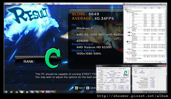Screen dimensions: 171x99
Task: Click the Hardware Monitor title bar icon
Action: click(124, 4)
